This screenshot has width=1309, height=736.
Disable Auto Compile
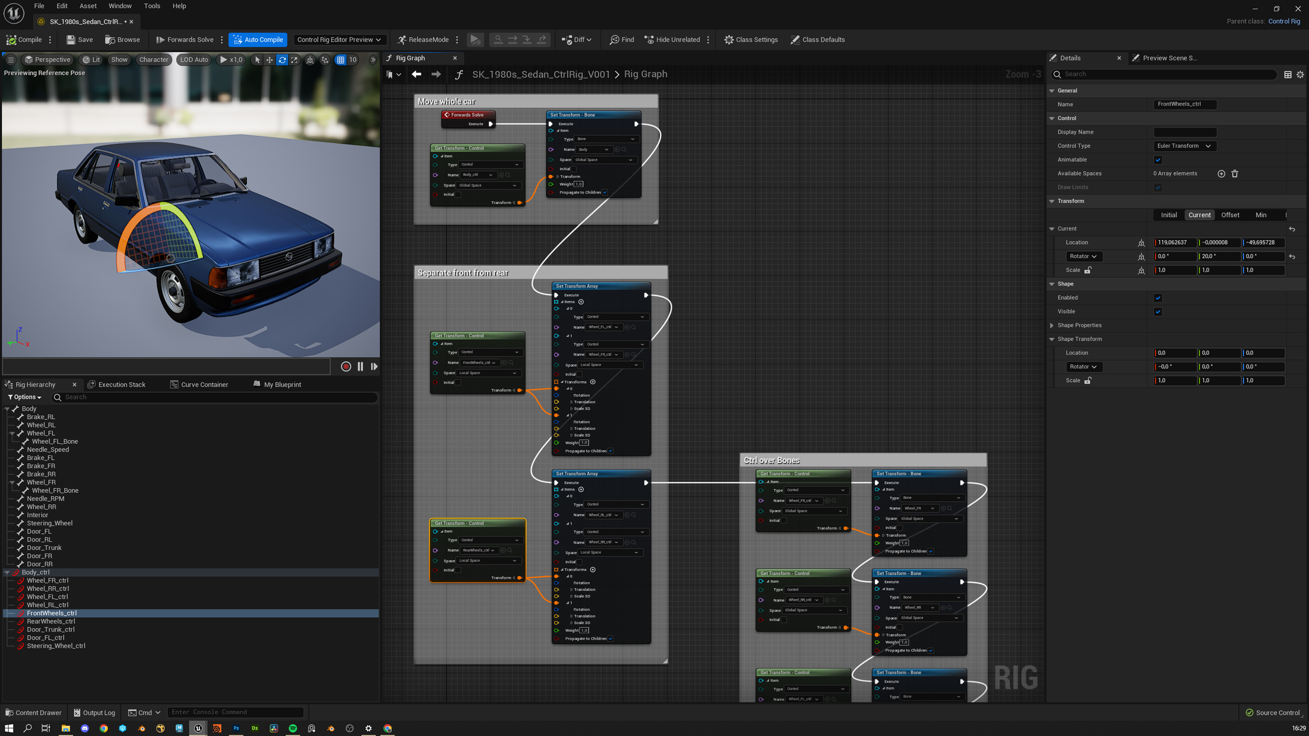coord(258,40)
